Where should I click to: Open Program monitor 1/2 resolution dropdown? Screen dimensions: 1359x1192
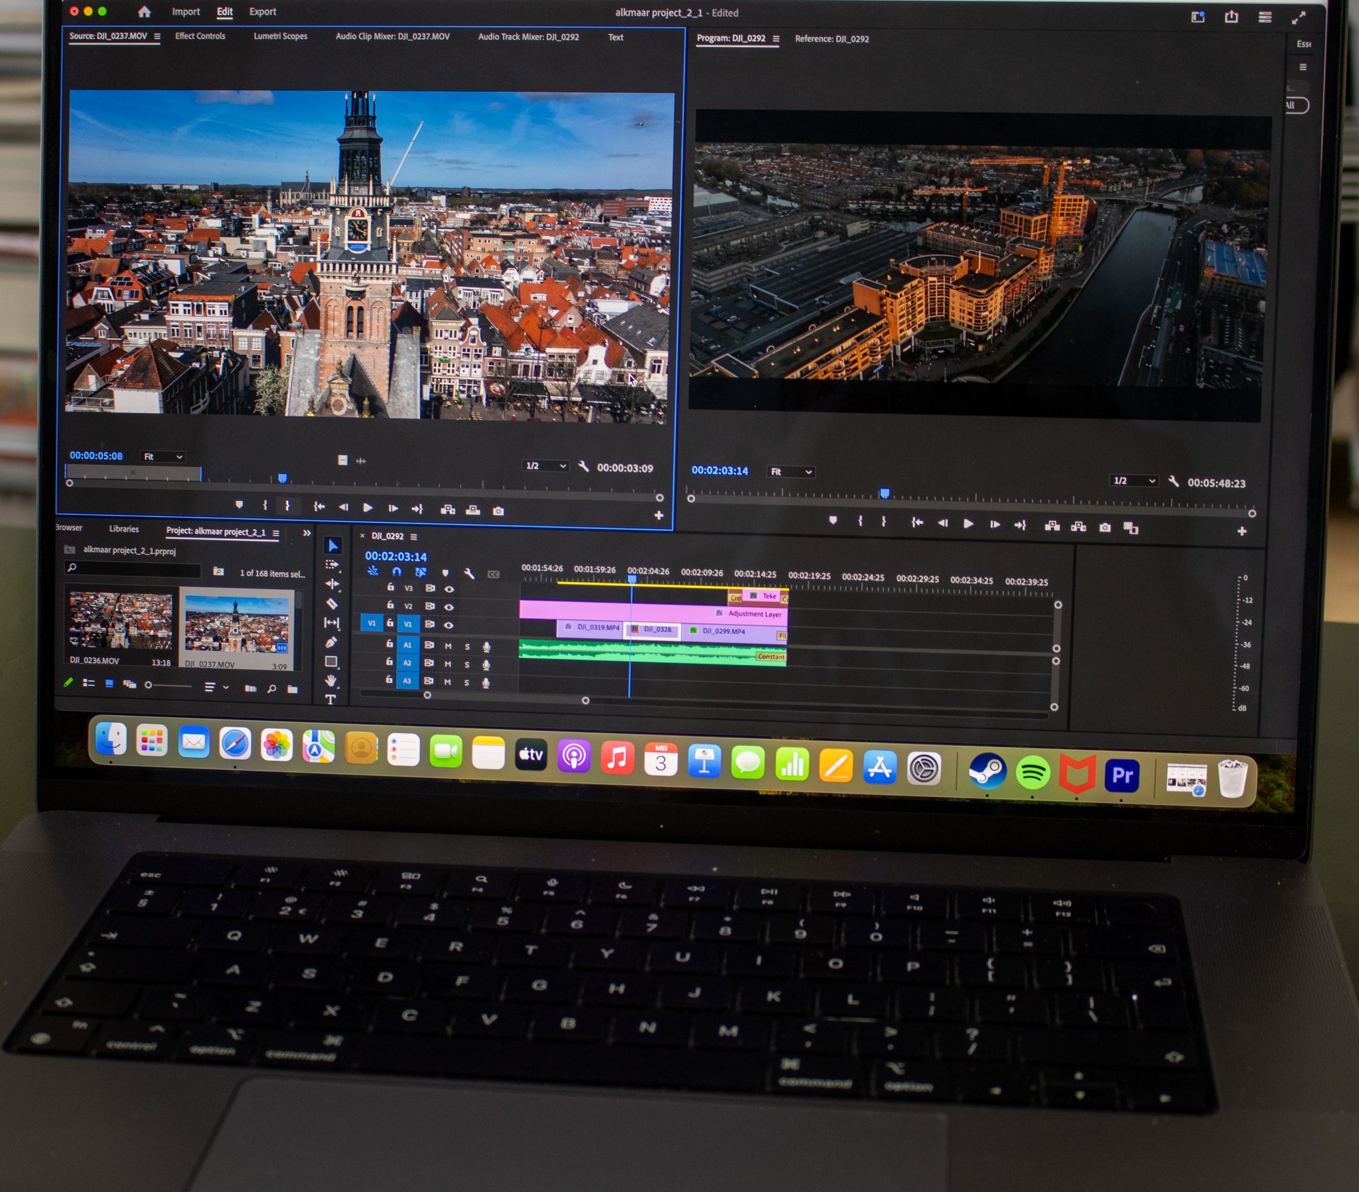click(x=1134, y=481)
